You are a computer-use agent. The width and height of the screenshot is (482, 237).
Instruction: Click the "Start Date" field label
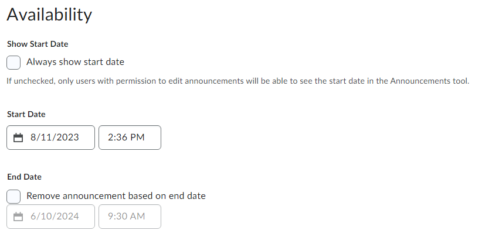point(26,114)
